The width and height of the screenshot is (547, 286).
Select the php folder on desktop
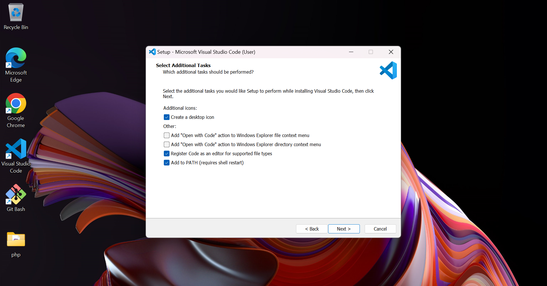(x=16, y=244)
